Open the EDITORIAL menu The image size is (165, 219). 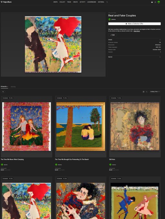pyautogui.click(x=101, y=2)
